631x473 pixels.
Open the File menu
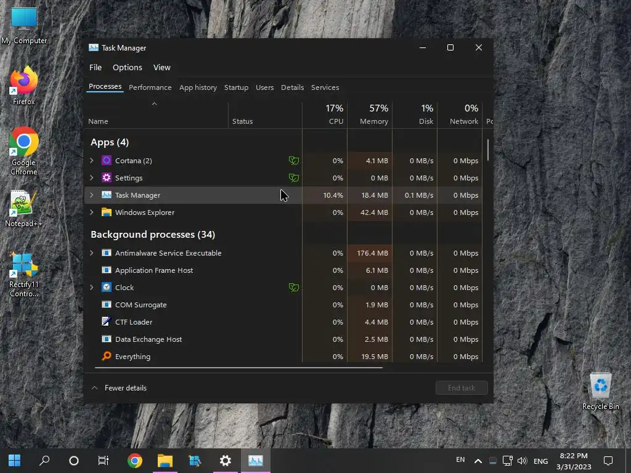(96, 67)
